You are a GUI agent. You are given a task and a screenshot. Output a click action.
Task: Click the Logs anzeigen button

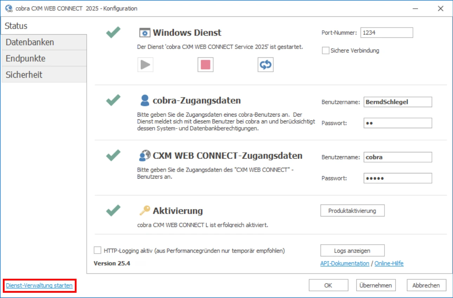tap(352, 250)
